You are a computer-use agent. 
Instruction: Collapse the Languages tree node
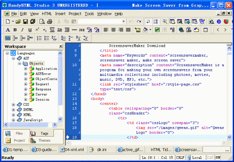(7, 53)
